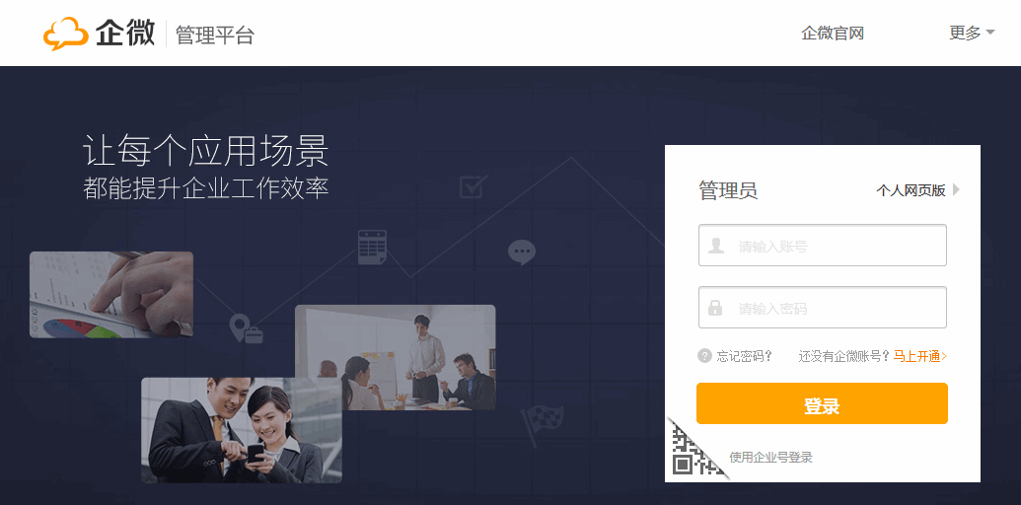Click the speech bubble chat icon
This screenshot has width=1021, height=505.
pos(522,252)
